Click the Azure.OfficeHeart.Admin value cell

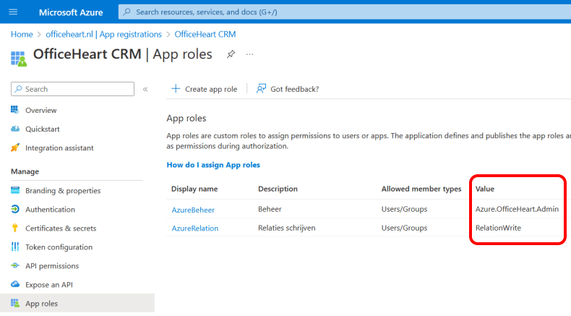[x=517, y=209]
